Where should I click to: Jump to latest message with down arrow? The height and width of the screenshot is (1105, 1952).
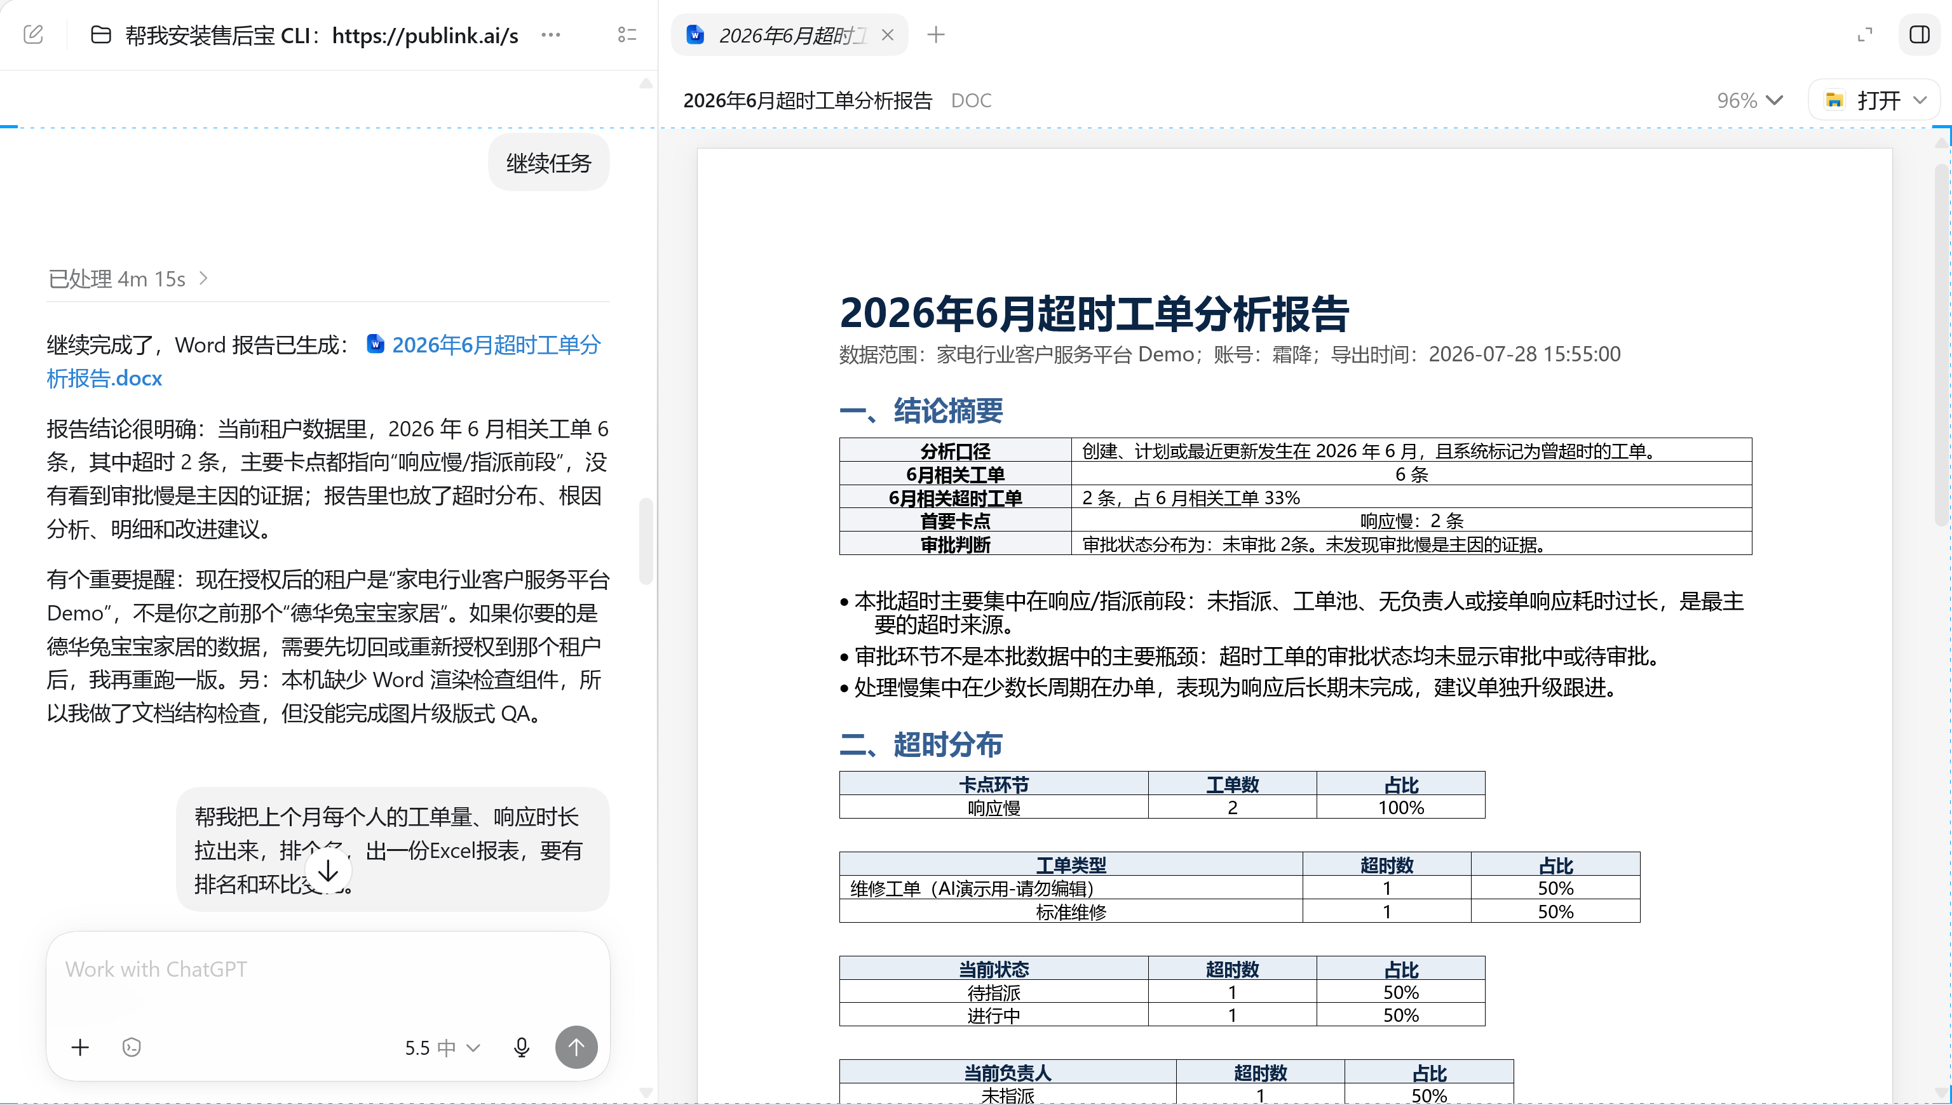point(328,871)
